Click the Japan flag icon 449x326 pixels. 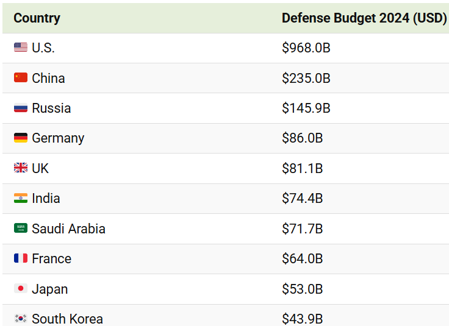21,289
